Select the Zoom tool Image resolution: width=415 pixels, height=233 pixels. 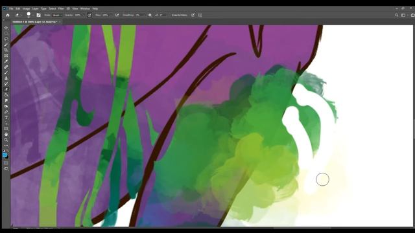(x=6, y=140)
